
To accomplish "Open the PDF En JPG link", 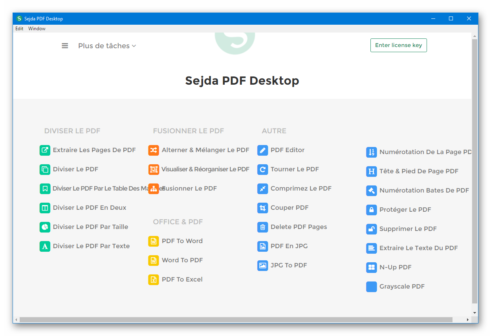I will [x=289, y=246].
